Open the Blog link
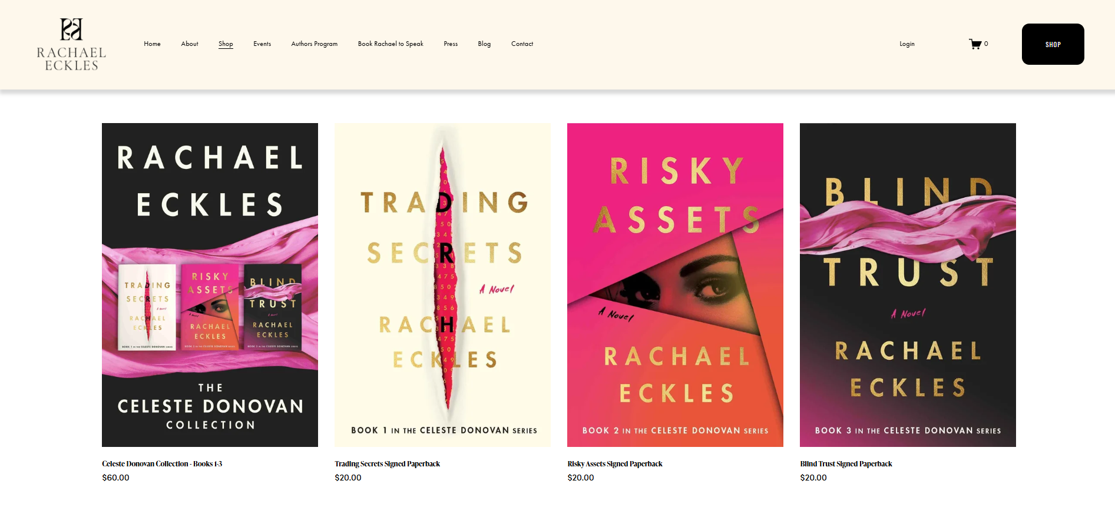The image size is (1115, 507). pos(484,44)
